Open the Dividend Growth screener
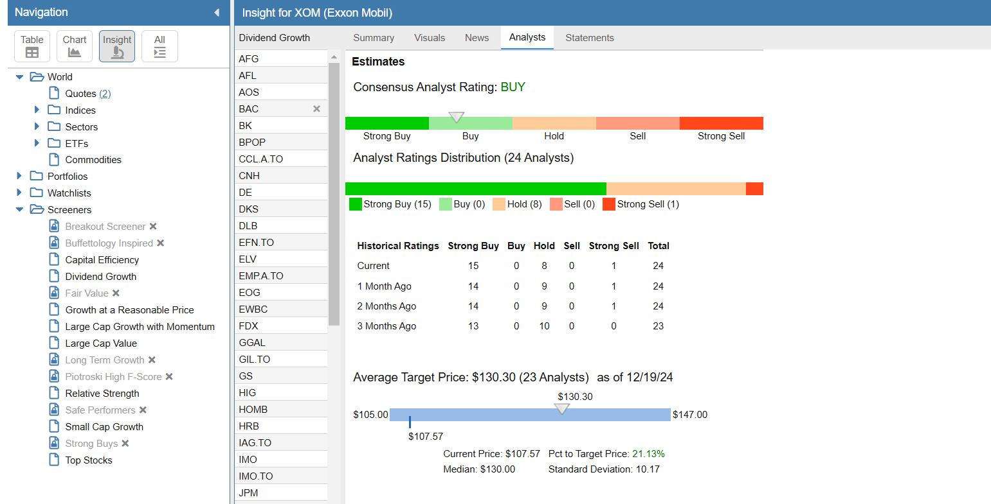The height and width of the screenshot is (504, 991). coord(100,277)
